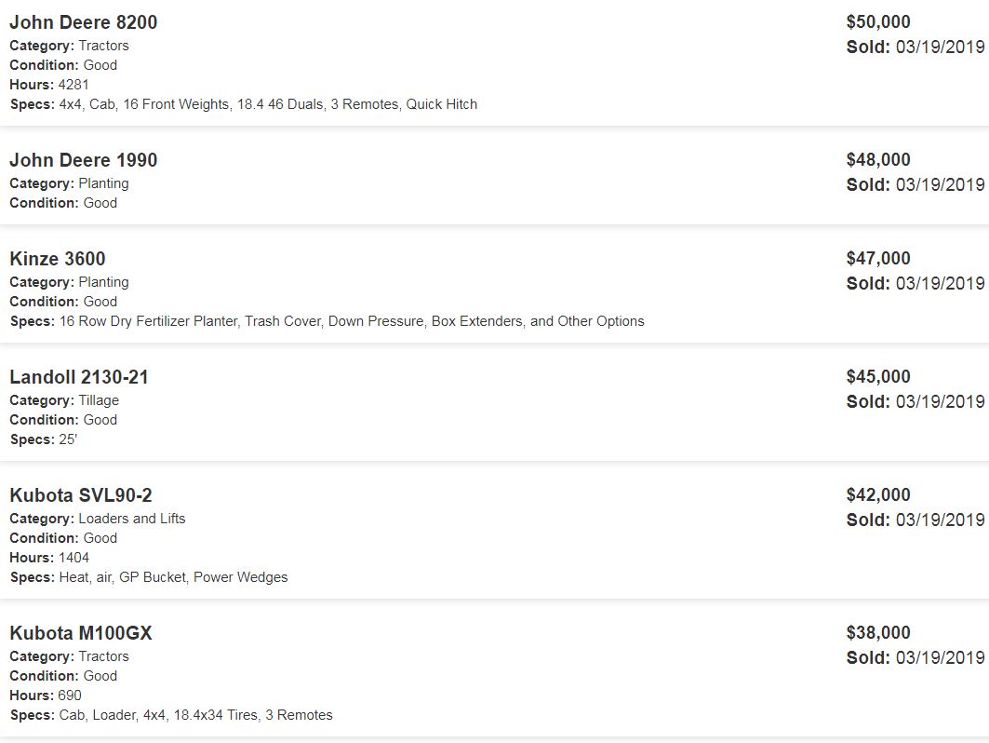
Task: Click the Tillage category text
Action: pyautogui.click(x=99, y=400)
